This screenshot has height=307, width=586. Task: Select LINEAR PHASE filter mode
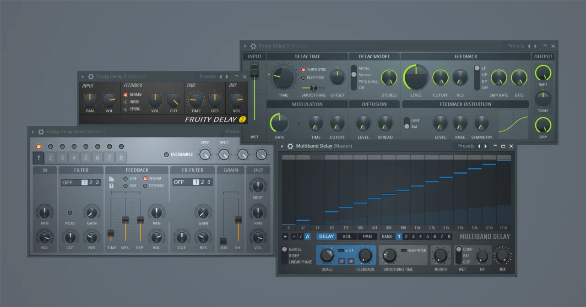point(301,262)
